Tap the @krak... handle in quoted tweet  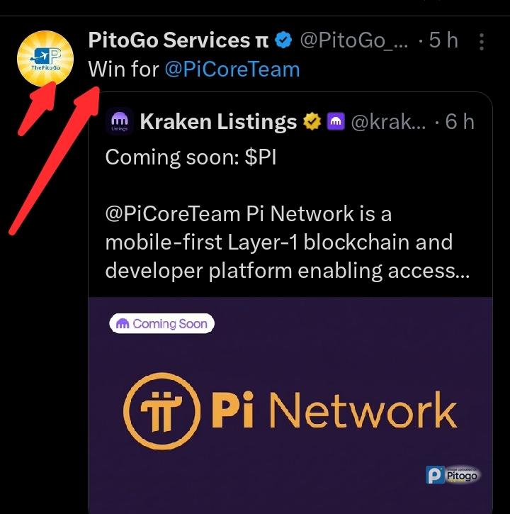388,122
